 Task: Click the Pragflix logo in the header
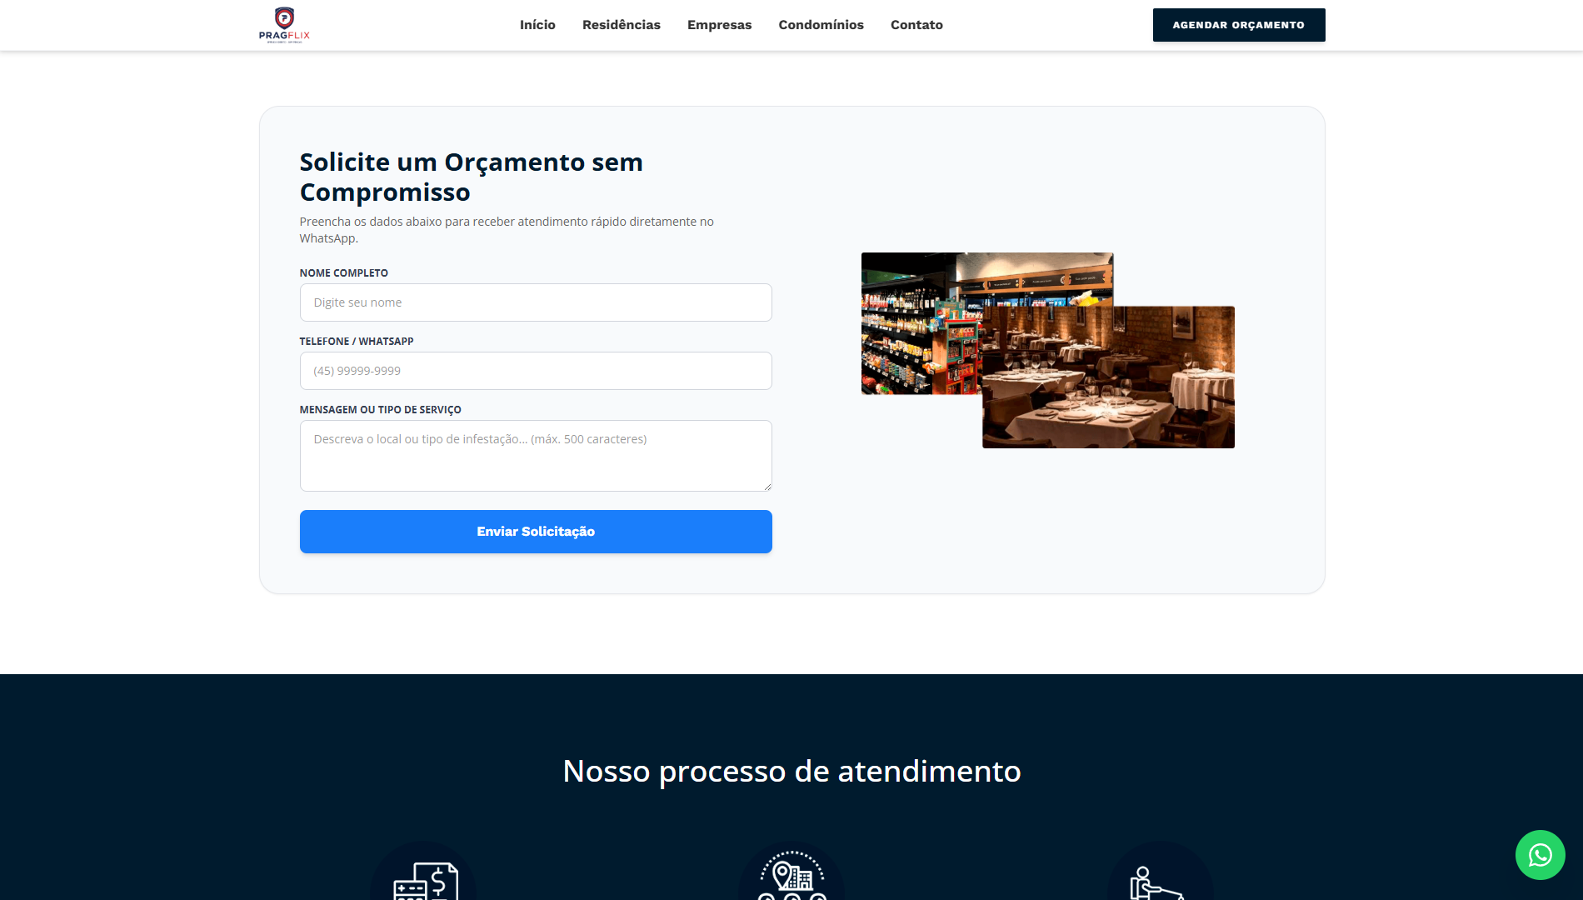tap(284, 25)
